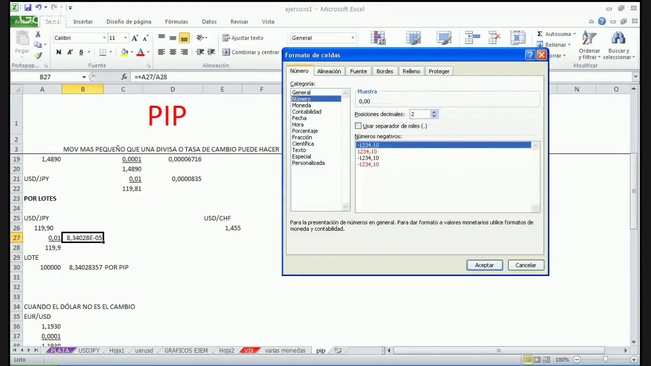Viewport: 651px width, 366px height.
Task: Click the Format cells ribbon icon
Action: (518, 38)
